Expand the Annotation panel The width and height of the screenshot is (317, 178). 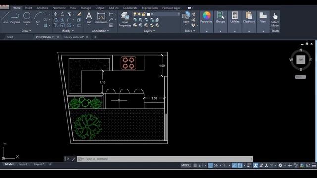(101, 31)
